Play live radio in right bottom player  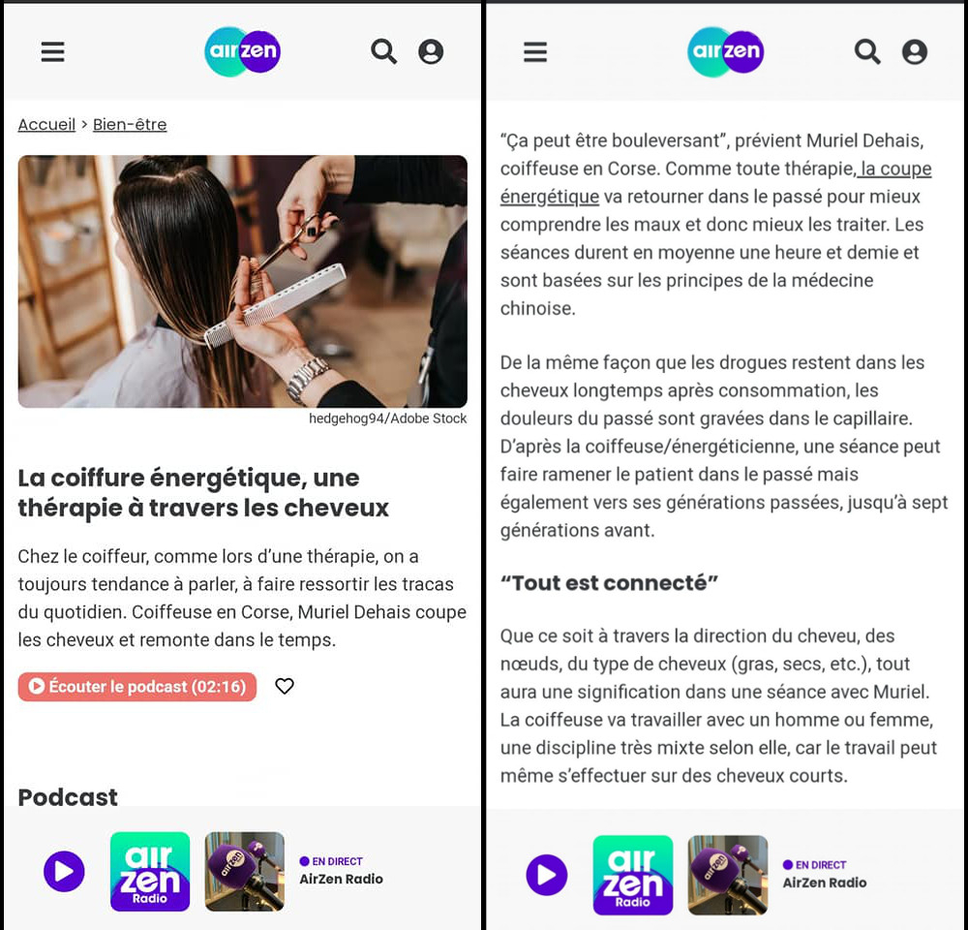547,875
